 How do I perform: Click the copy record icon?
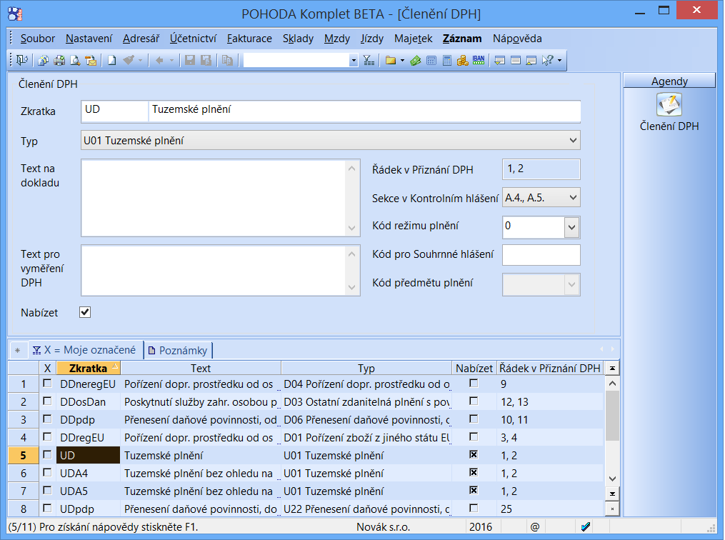point(227,60)
